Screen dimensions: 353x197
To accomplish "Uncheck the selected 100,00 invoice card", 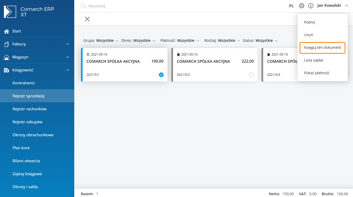I will click(x=161, y=75).
